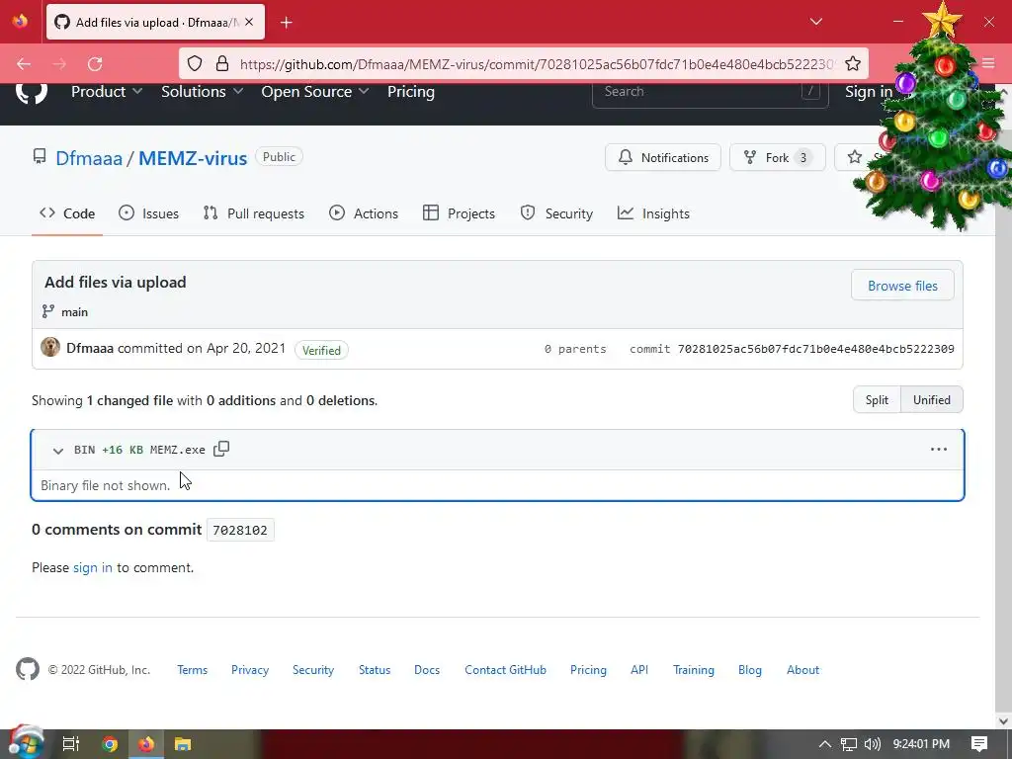Bookmark this page with star icon
The width and height of the screenshot is (1012, 759).
tap(853, 63)
